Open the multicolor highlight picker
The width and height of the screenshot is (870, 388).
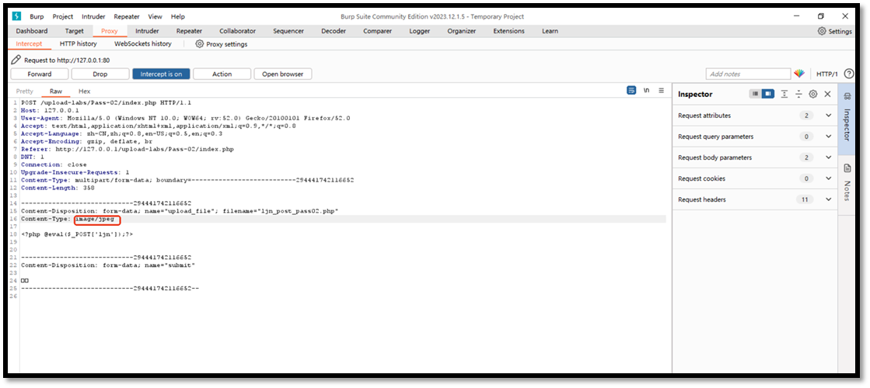(x=799, y=74)
